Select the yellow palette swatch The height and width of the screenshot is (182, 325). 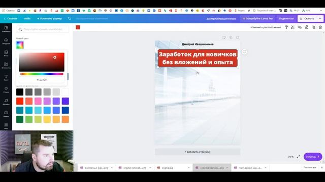(47, 119)
